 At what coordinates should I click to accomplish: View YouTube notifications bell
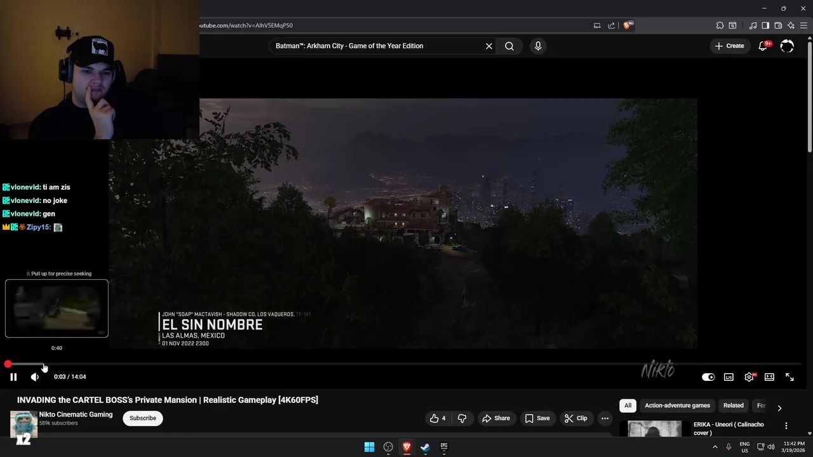coord(763,46)
